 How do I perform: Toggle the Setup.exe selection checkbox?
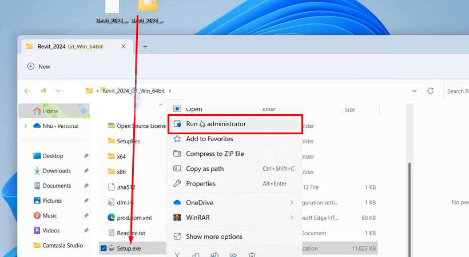click(104, 248)
